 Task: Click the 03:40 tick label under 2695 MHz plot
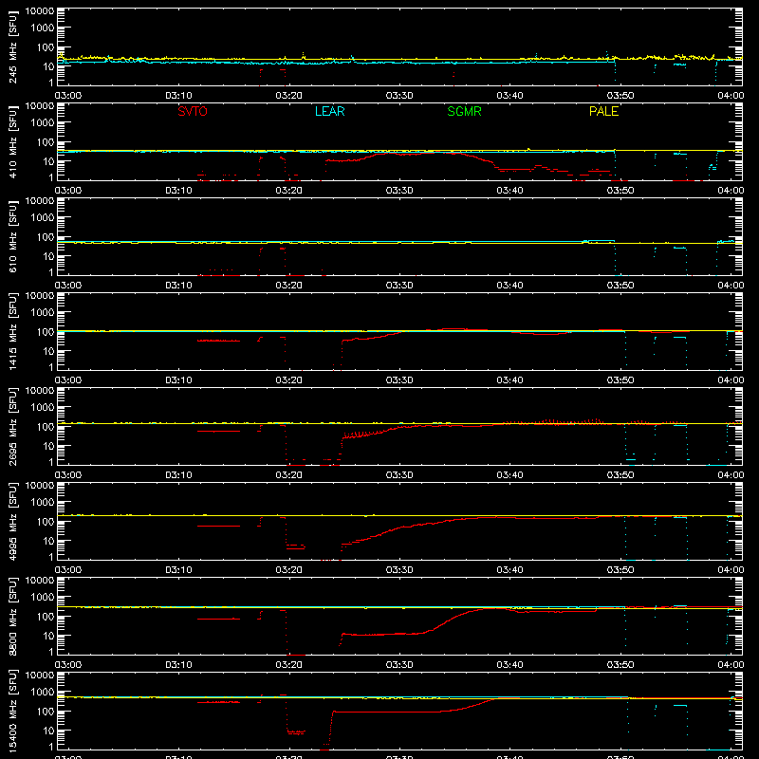509,475
